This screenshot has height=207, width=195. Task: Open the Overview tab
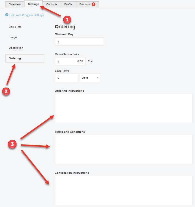(15, 4)
